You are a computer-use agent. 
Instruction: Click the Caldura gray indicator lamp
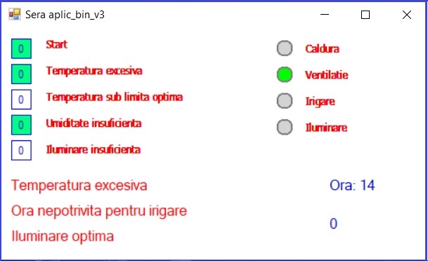pyautogui.click(x=285, y=48)
